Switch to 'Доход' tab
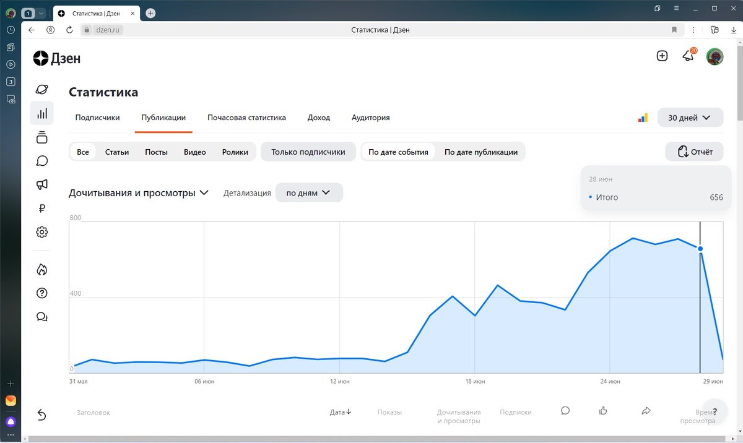This screenshot has height=443, width=743. (319, 118)
